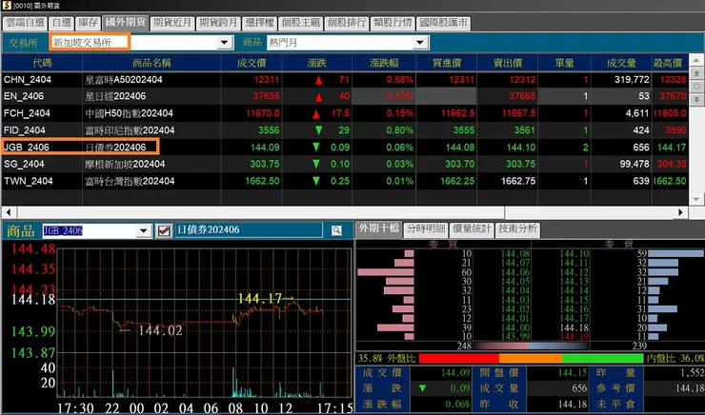Switch to the 自選 tab
The width and height of the screenshot is (705, 415).
click(62, 23)
